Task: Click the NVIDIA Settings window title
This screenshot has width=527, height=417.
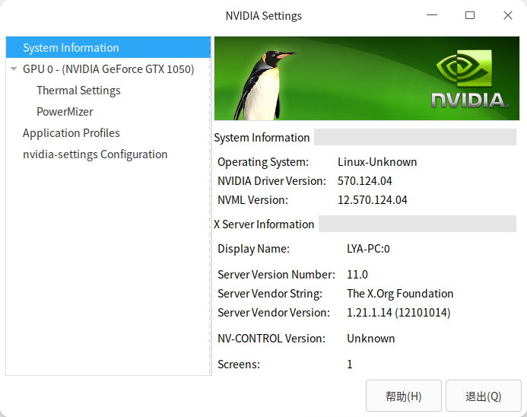Action: point(263,16)
